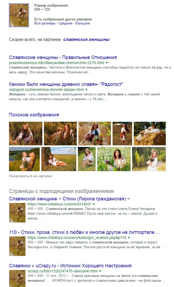Open 'Средние' image sizes link

pyautogui.click(x=65, y=23)
